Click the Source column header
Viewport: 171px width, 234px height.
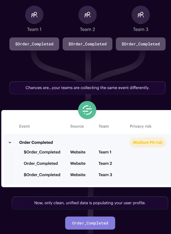click(x=77, y=126)
